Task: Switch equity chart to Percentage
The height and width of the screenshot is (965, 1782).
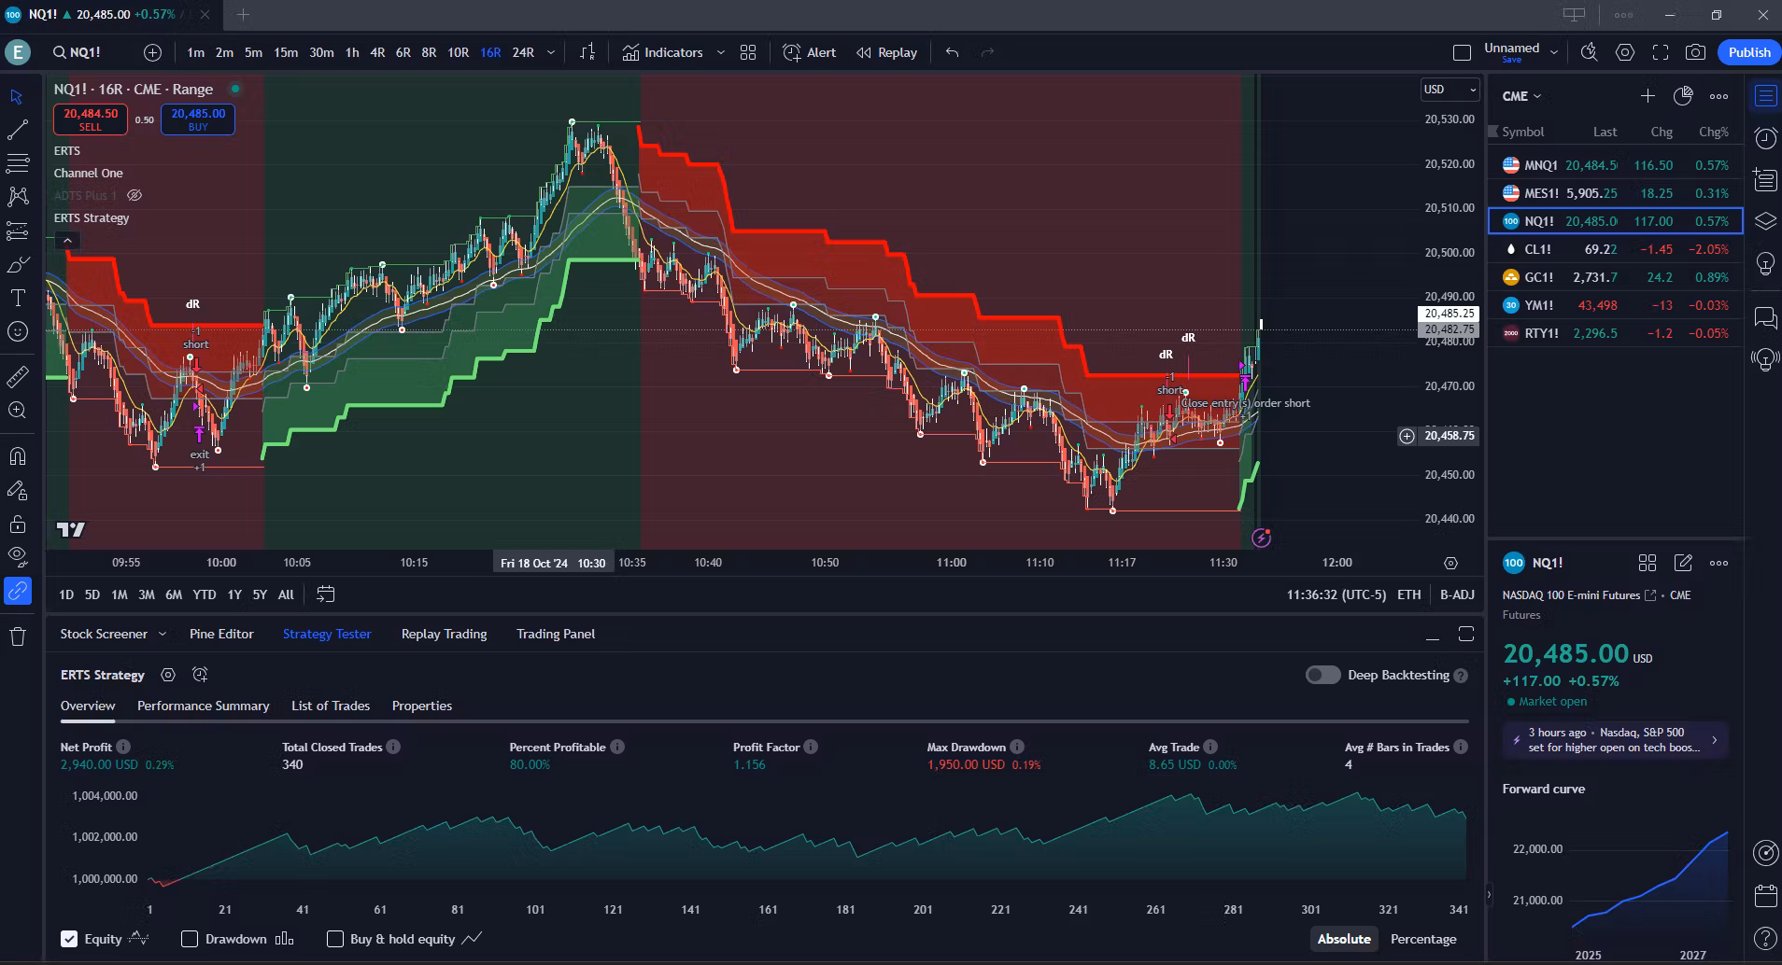Action: (1422, 939)
